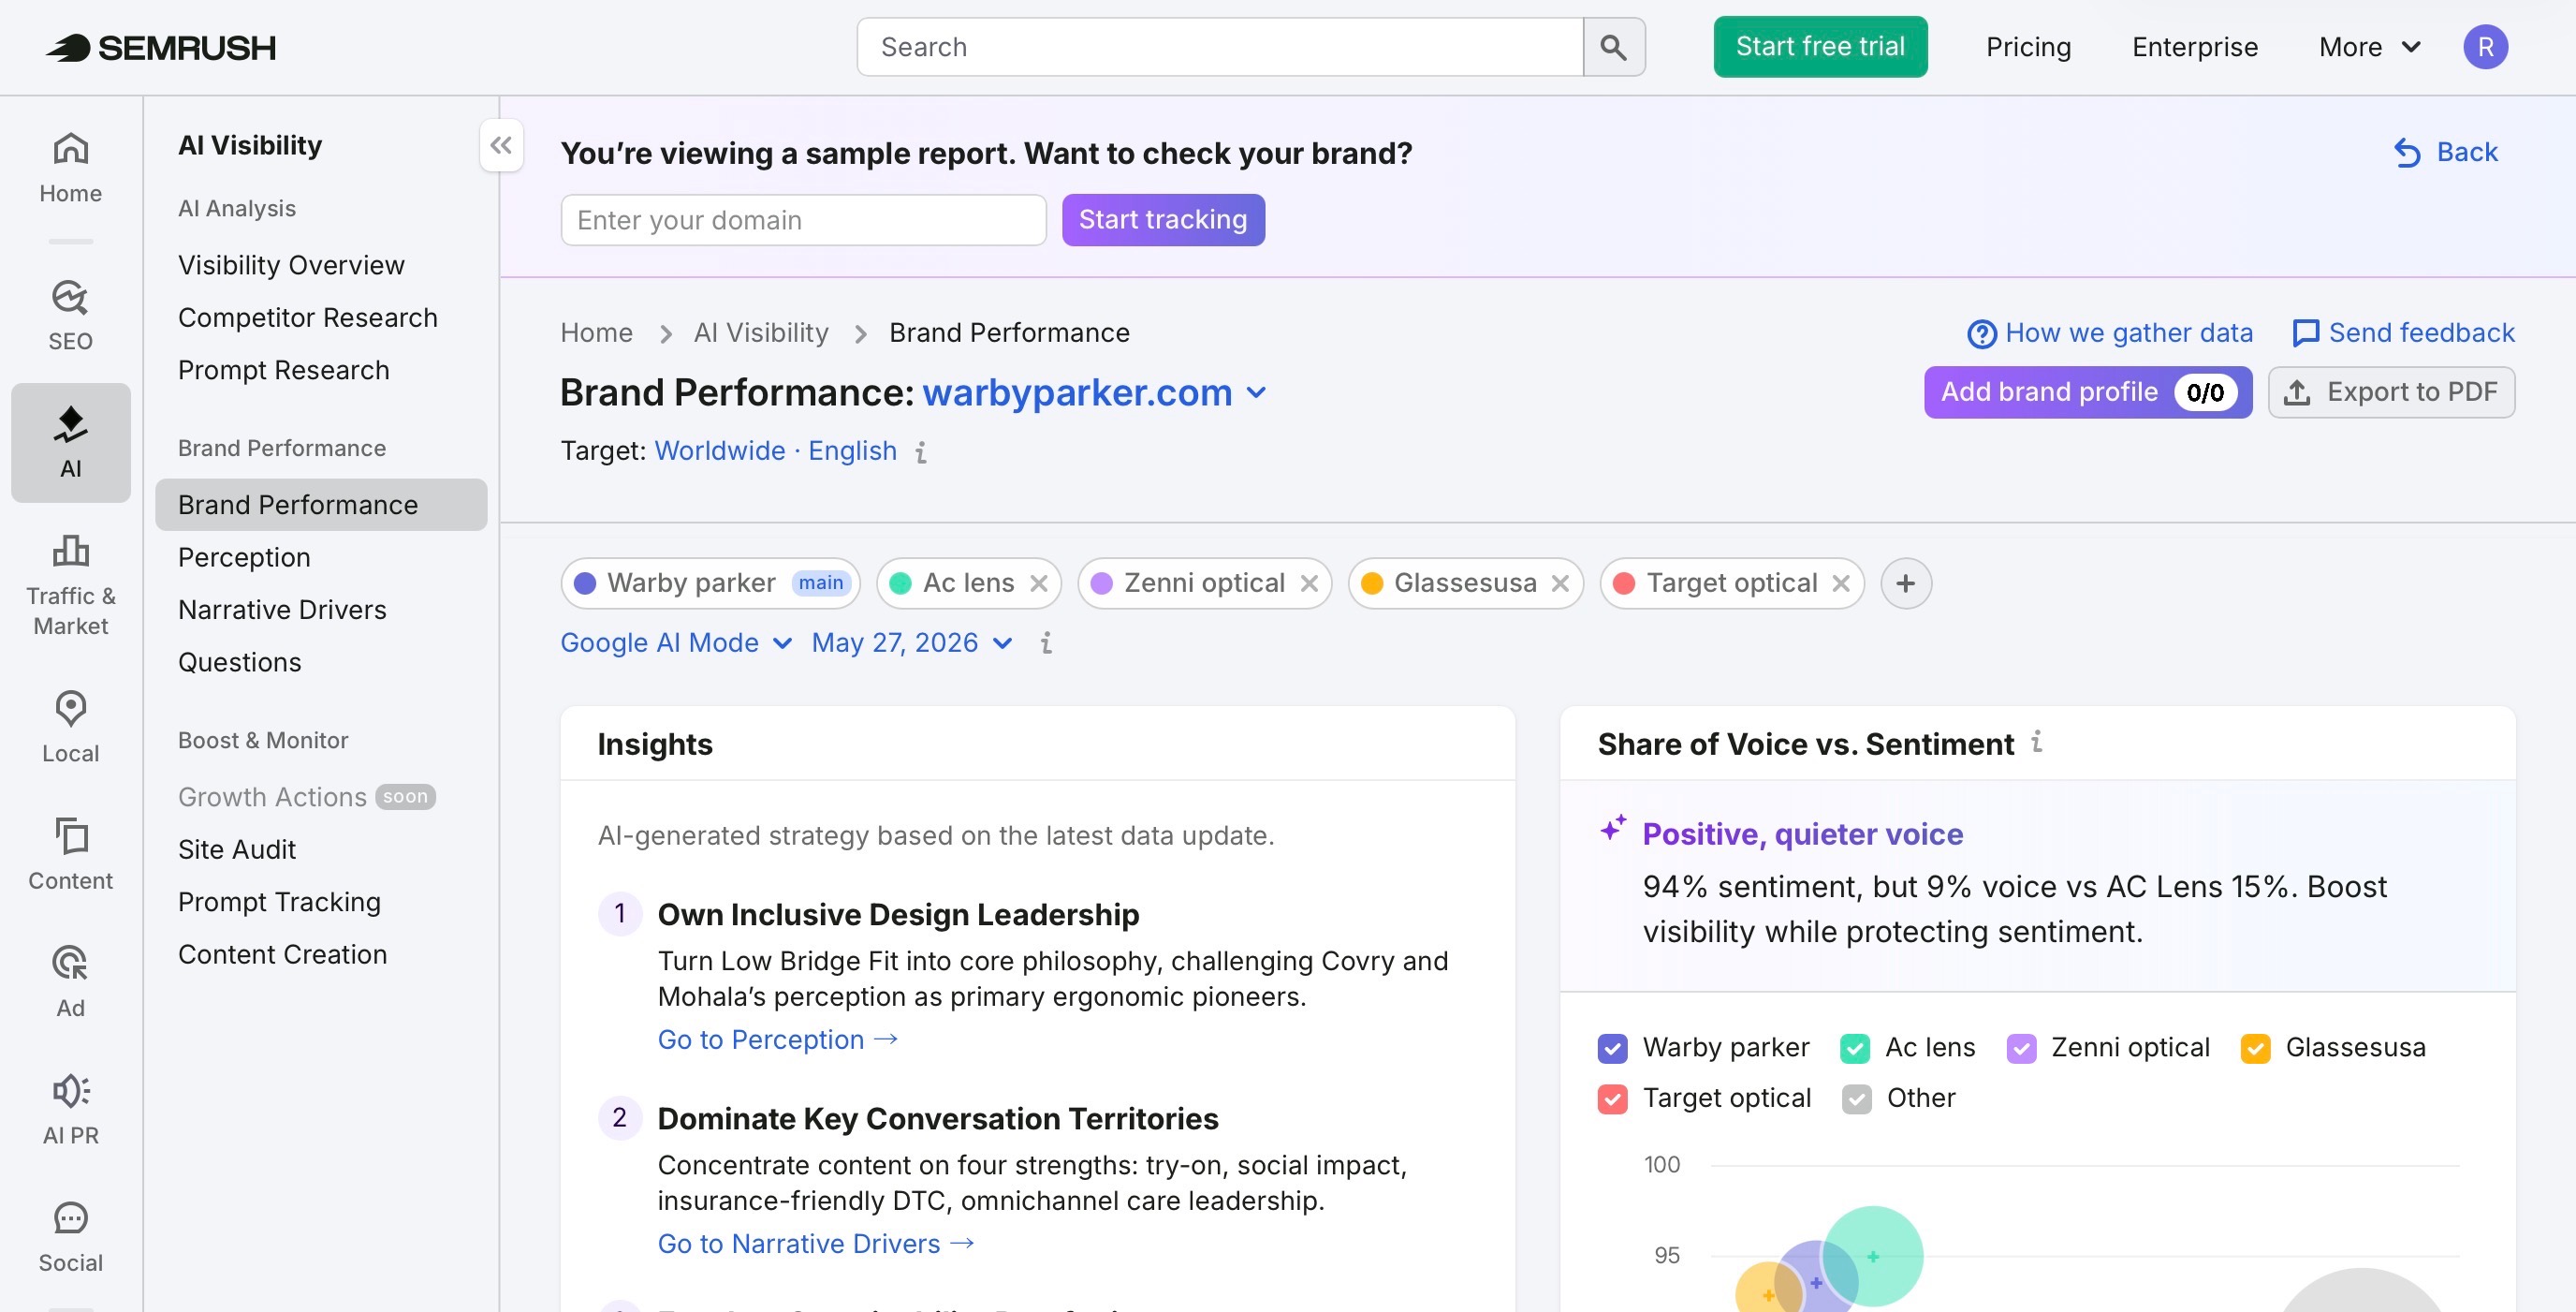Toggle Glassesusa chart checkbox

coord(2255,1048)
